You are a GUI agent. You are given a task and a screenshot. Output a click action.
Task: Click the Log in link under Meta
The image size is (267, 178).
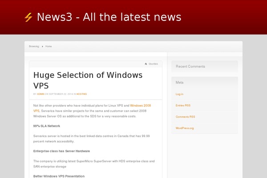tap(179, 94)
